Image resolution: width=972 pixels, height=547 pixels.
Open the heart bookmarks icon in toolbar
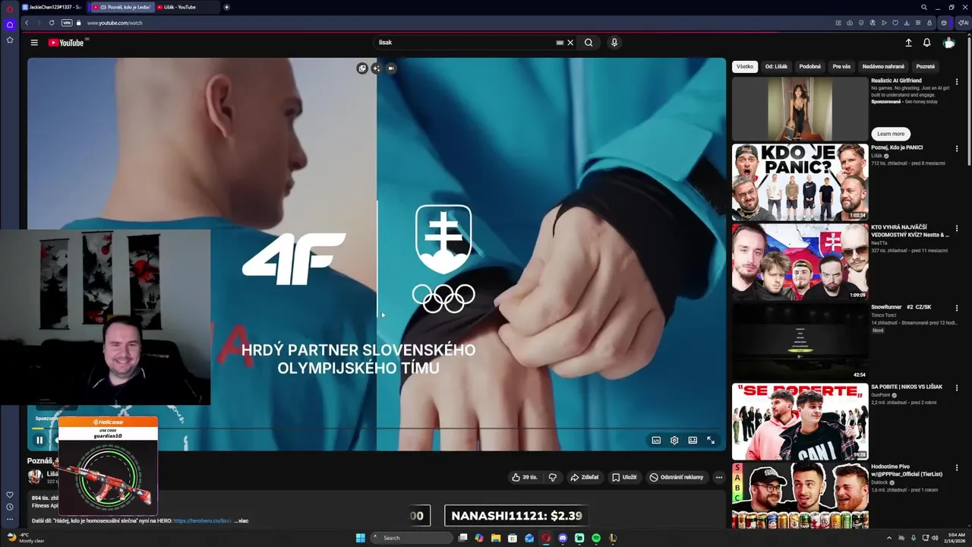point(895,23)
